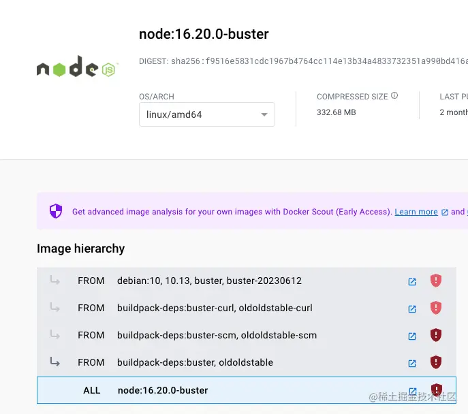468x414 pixels.
Task: Open the OS/ARCH linux/amd64 dropdown
Action: 207,114
